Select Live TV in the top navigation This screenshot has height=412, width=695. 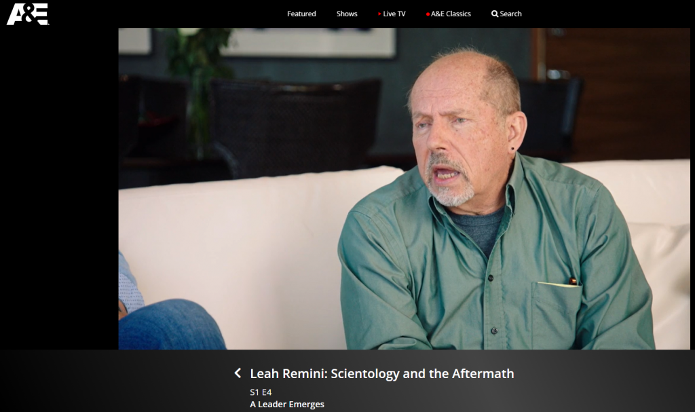(x=394, y=14)
